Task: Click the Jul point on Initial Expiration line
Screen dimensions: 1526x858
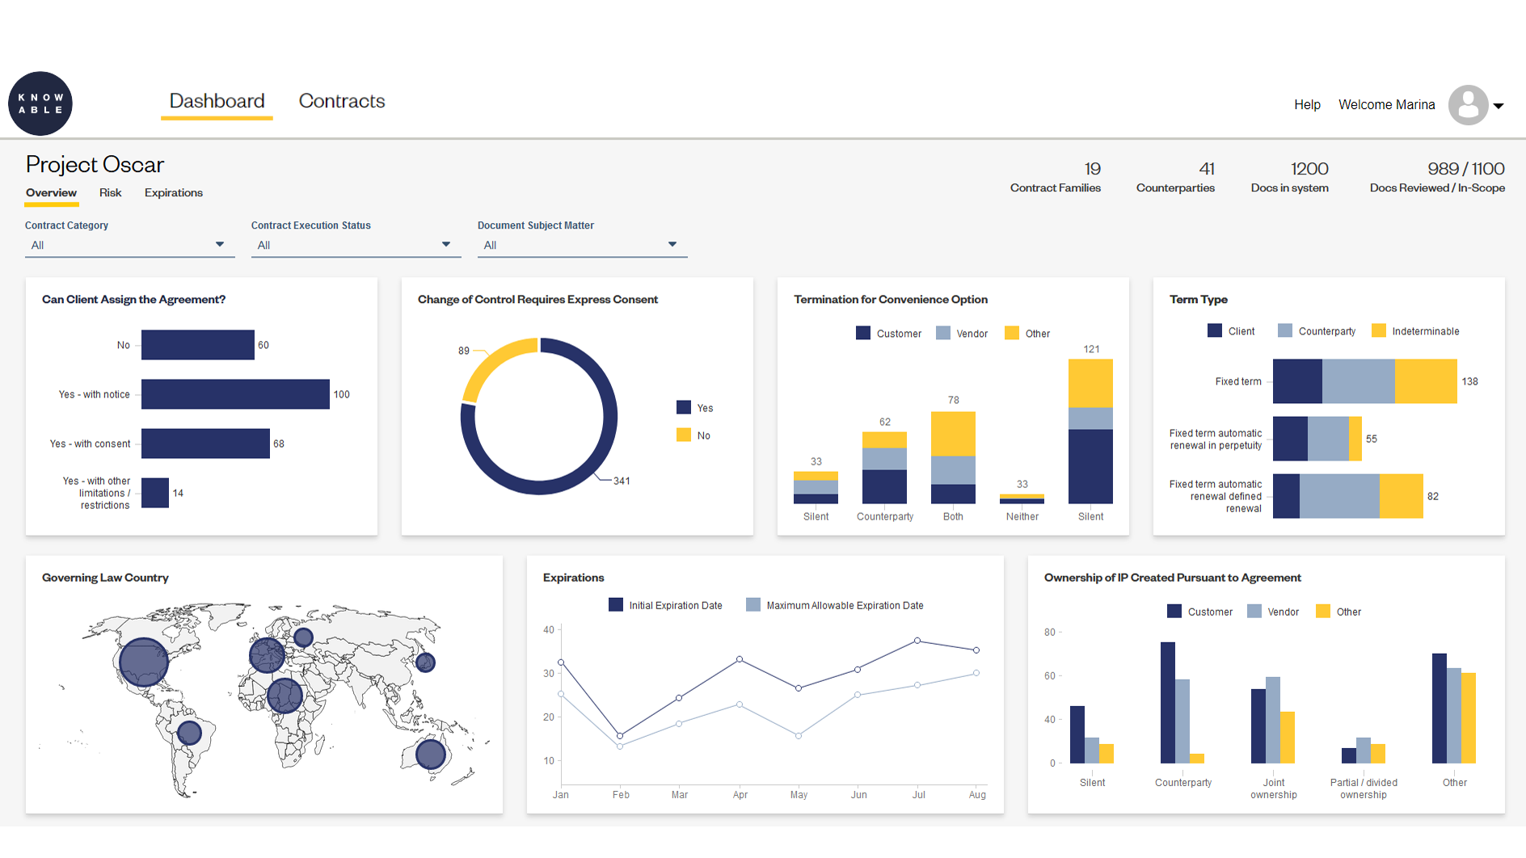Action: pyautogui.click(x=917, y=641)
